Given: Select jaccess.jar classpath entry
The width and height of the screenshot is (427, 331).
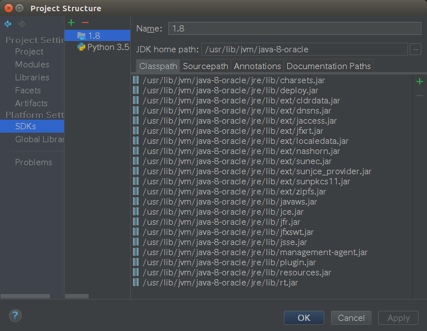Looking at the screenshot, I should click(240, 120).
